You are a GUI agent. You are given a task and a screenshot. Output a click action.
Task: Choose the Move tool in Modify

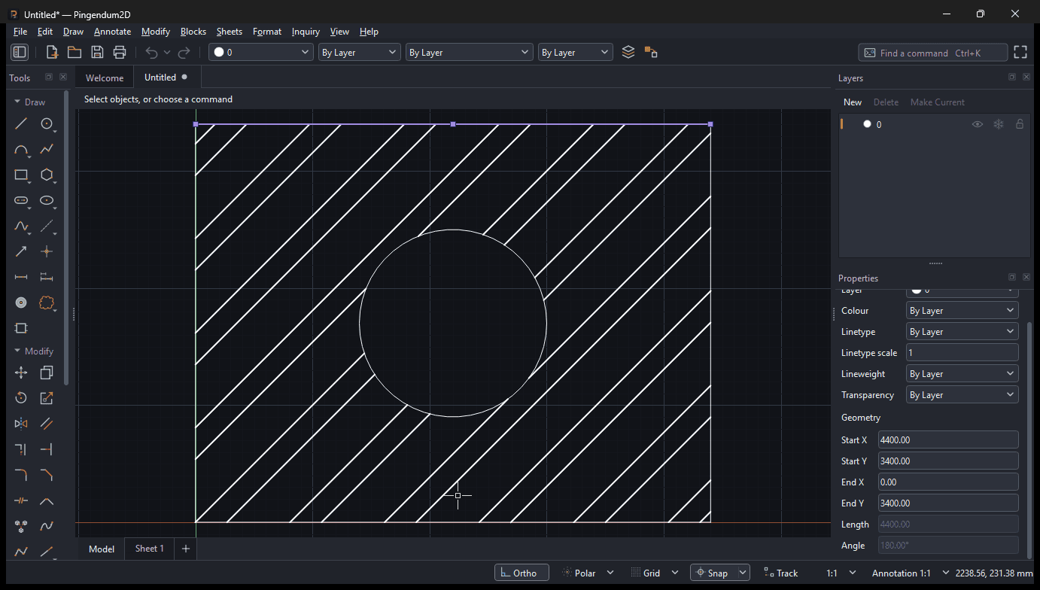[x=21, y=373]
